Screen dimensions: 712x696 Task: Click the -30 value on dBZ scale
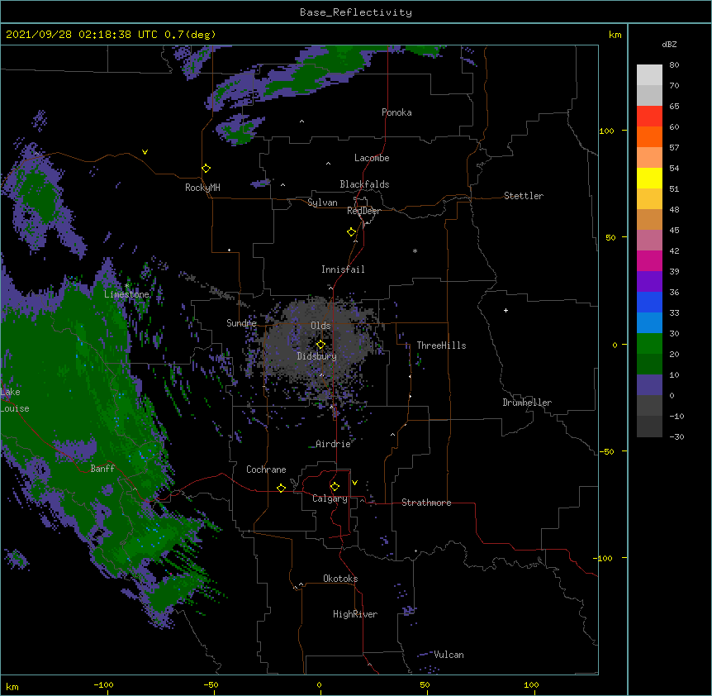point(676,436)
